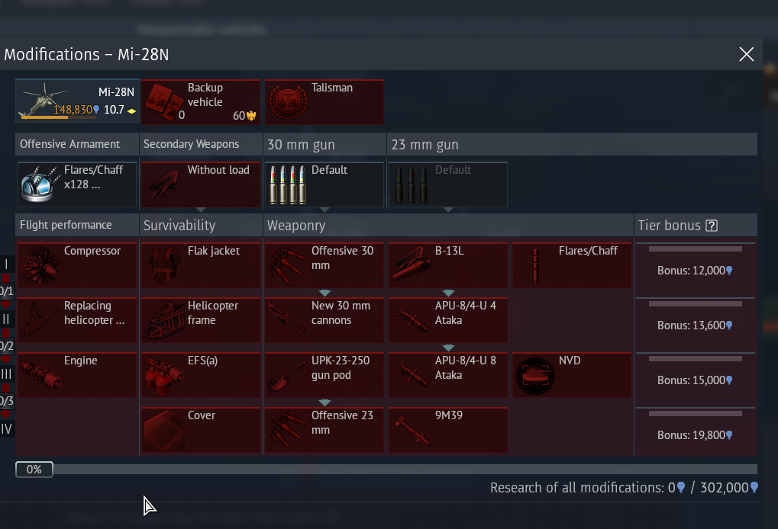Click the Flak jacket modification icon
778x529 pixels.
click(x=163, y=265)
